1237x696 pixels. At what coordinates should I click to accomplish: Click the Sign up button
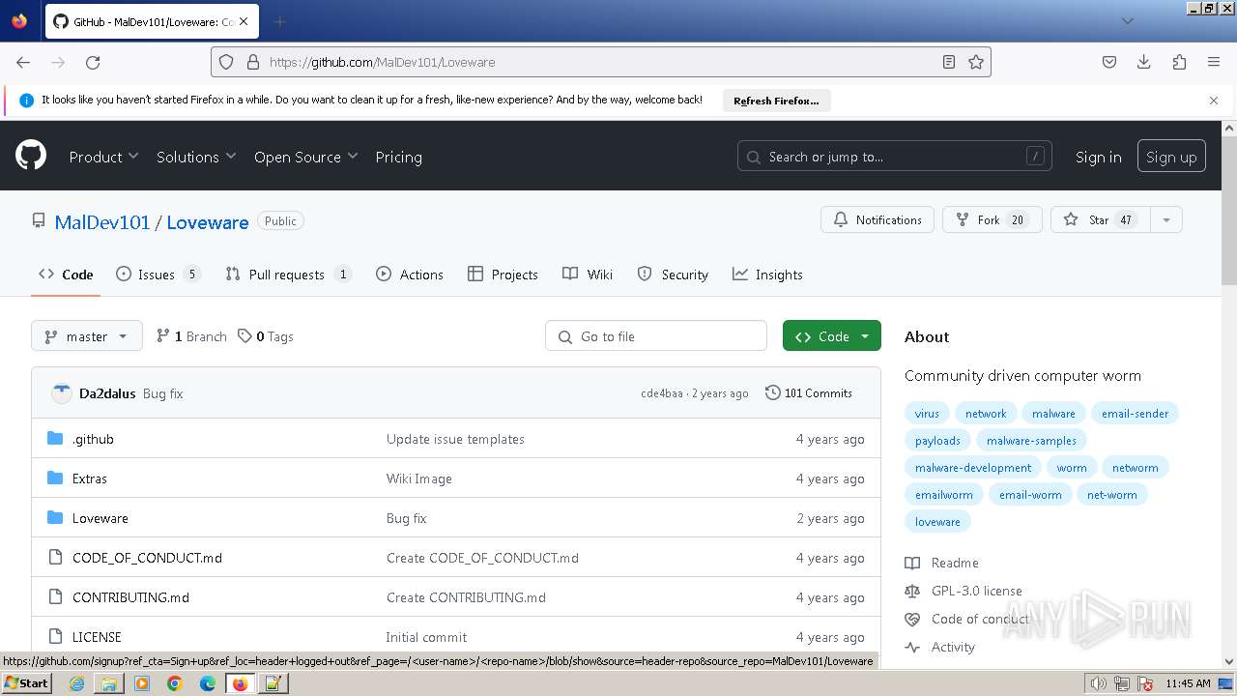pos(1171,157)
